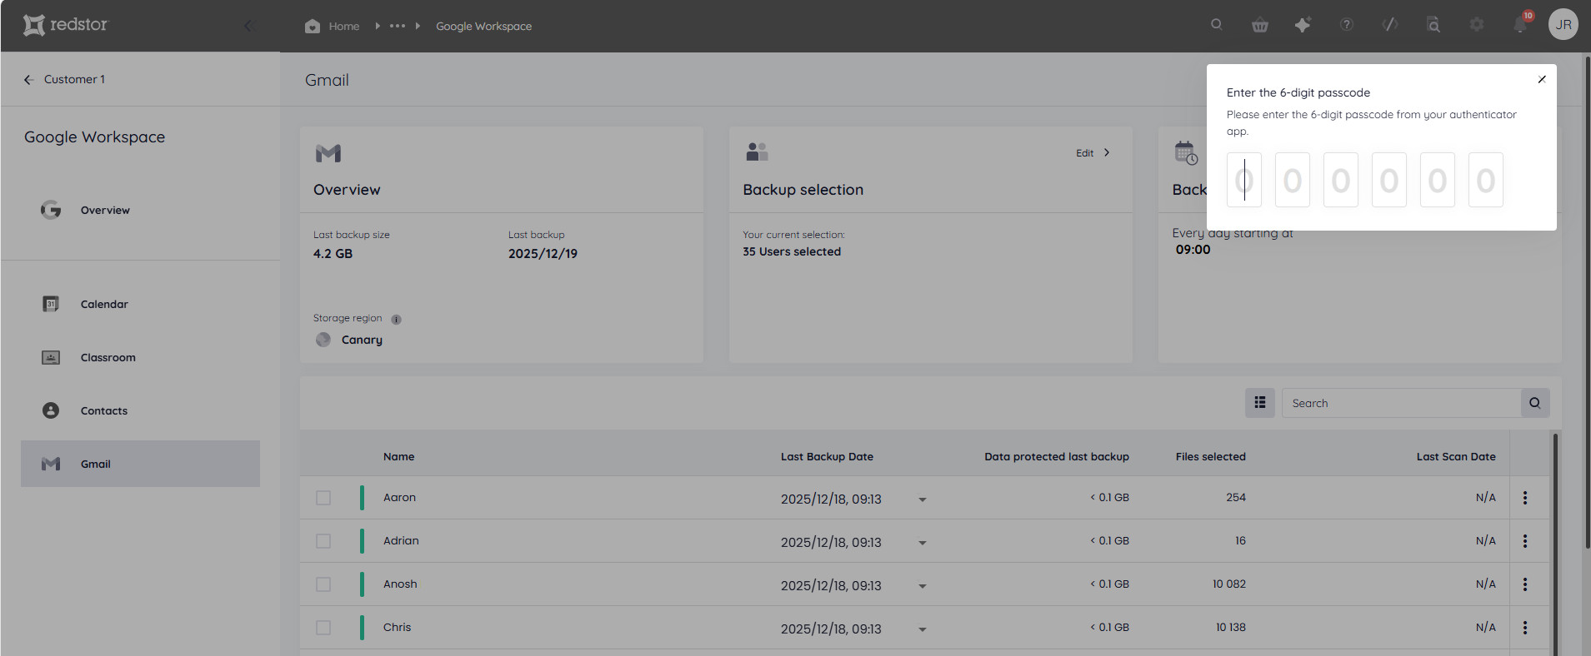Expand the breadcrumb ellipsis
The image size is (1591, 656).
pos(398,26)
